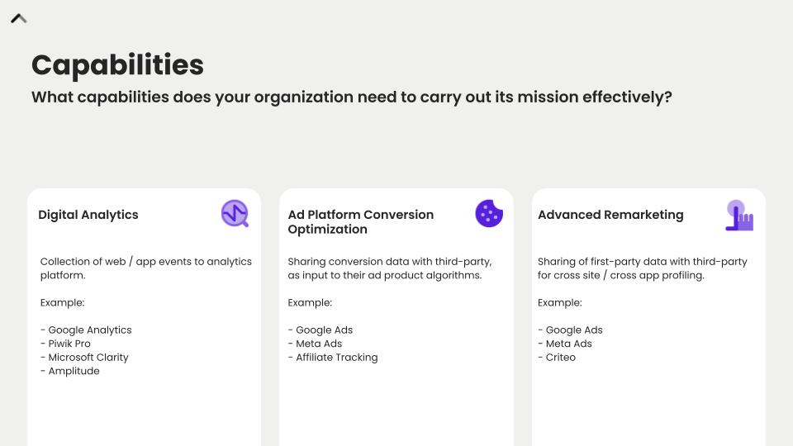793x446 pixels.
Task: Click the Digital Analytics chart icon
Action: pyautogui.click(x=235, y=214)
